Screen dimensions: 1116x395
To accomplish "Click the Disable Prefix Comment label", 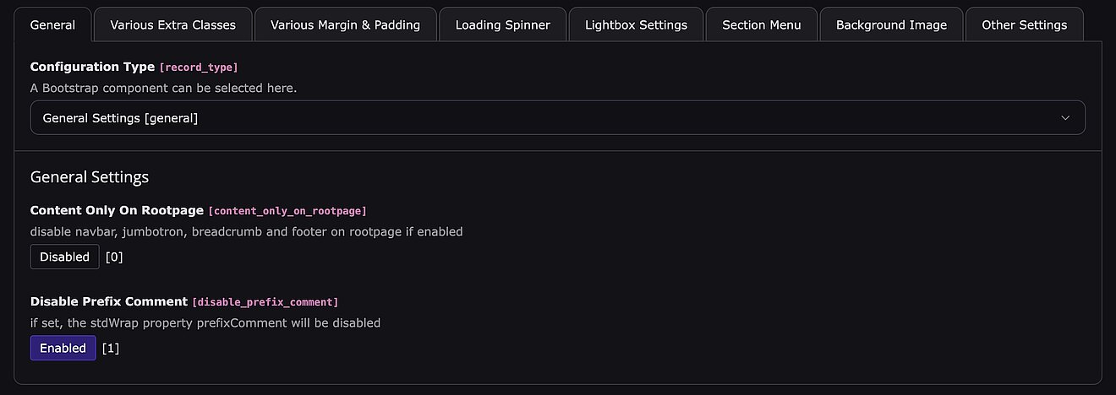I will [108, 301].
